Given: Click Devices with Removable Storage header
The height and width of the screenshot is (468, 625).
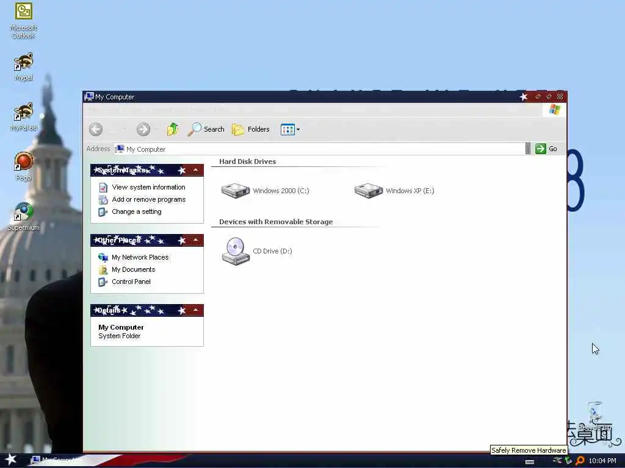Looking at the screenshot, I should pyautogui.click(x=276, y=222).
